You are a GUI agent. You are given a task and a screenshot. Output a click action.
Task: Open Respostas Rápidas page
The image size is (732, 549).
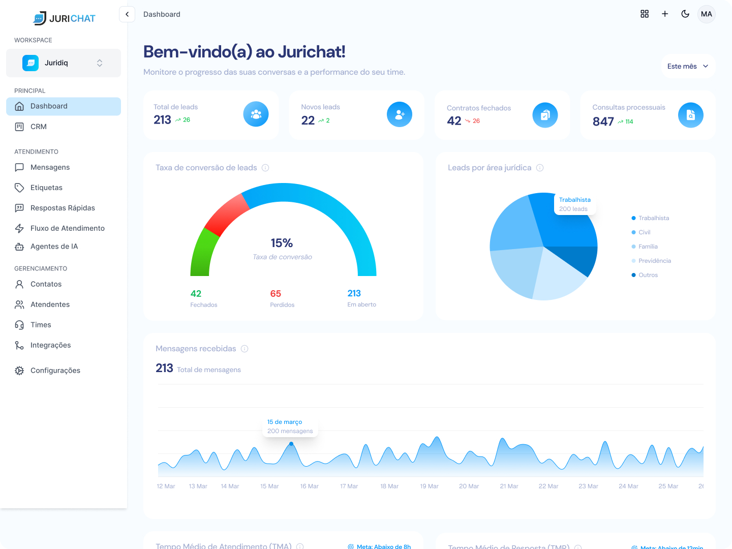click(x=64, y=208)
